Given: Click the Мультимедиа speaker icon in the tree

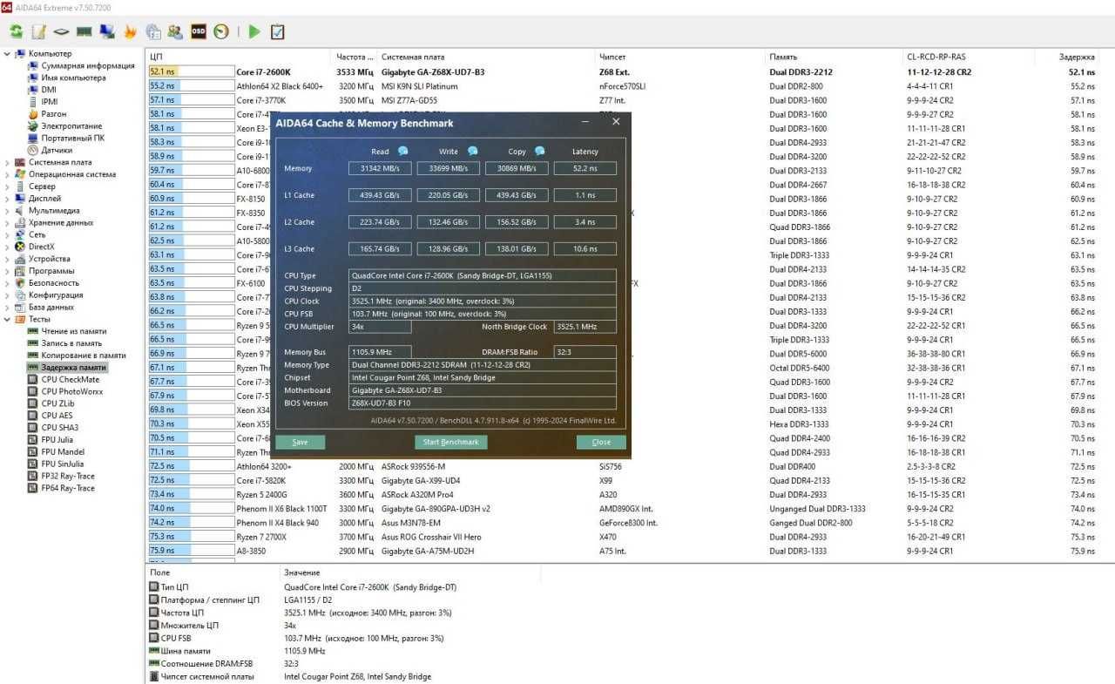Looking at the screenshot, I should [x=20, y=211].
